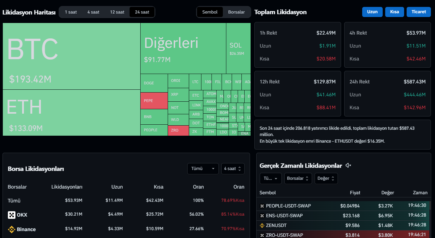Click exchange icon beside ENS-USDT-SWAP
Image resolution: width=435 pixels, height=238 pixels.
(x=262, y=216)
